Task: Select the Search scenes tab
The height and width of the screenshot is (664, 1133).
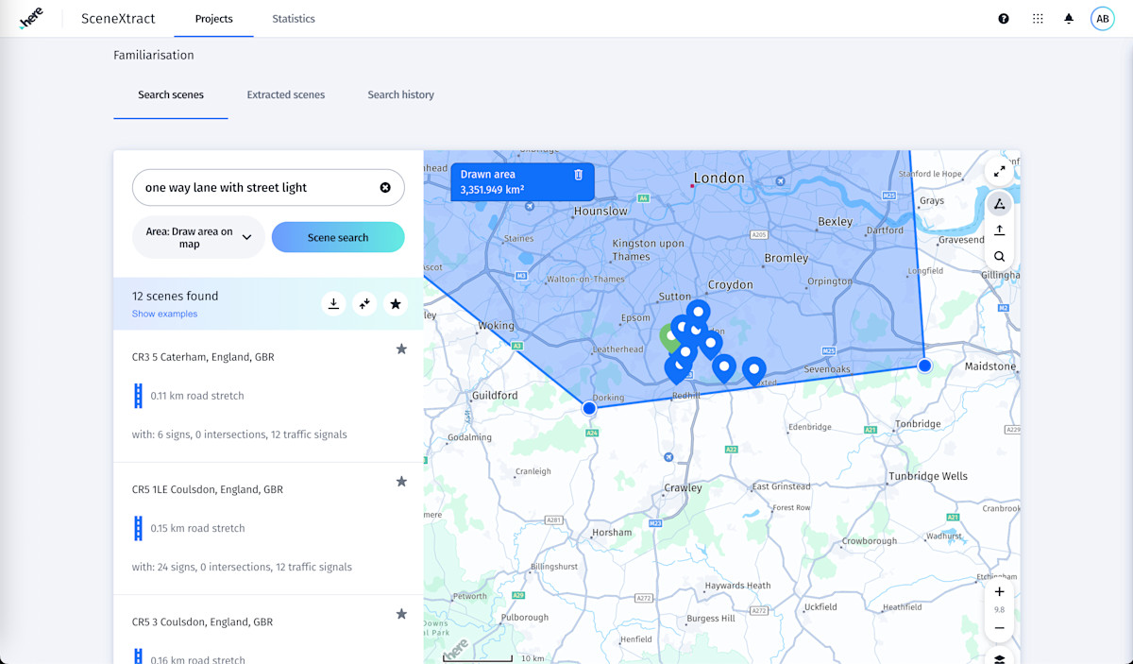Action: coord(171,94)
